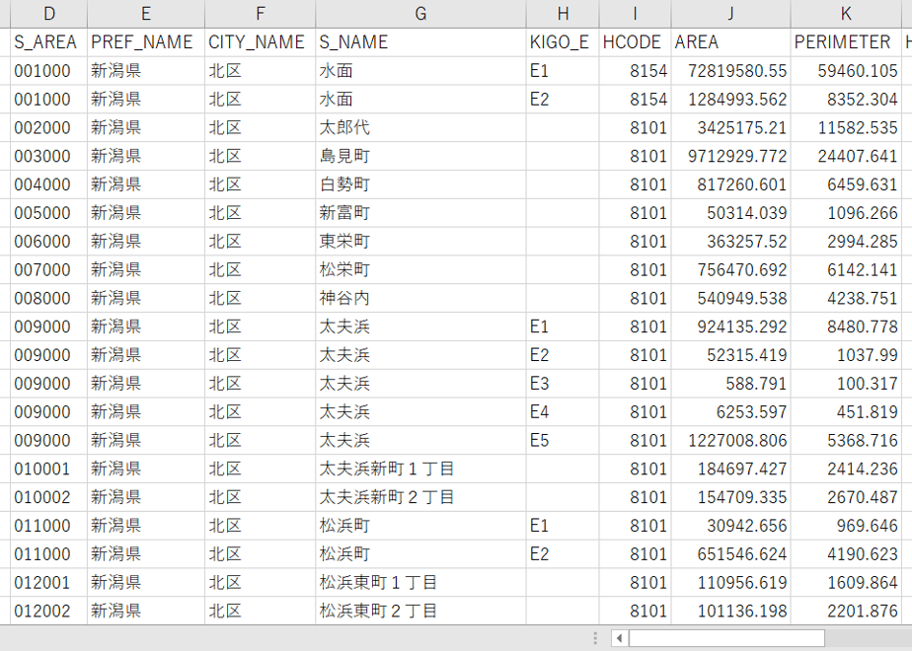Select cell with area 72819580.55
Screen dimensions: 912x651
730,71
